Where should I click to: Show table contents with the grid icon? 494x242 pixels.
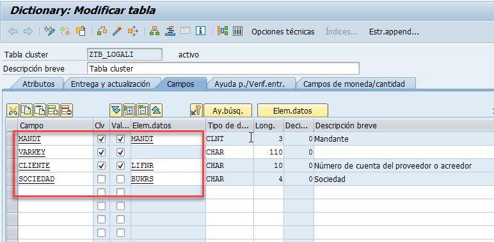click(x=237, y=31)
